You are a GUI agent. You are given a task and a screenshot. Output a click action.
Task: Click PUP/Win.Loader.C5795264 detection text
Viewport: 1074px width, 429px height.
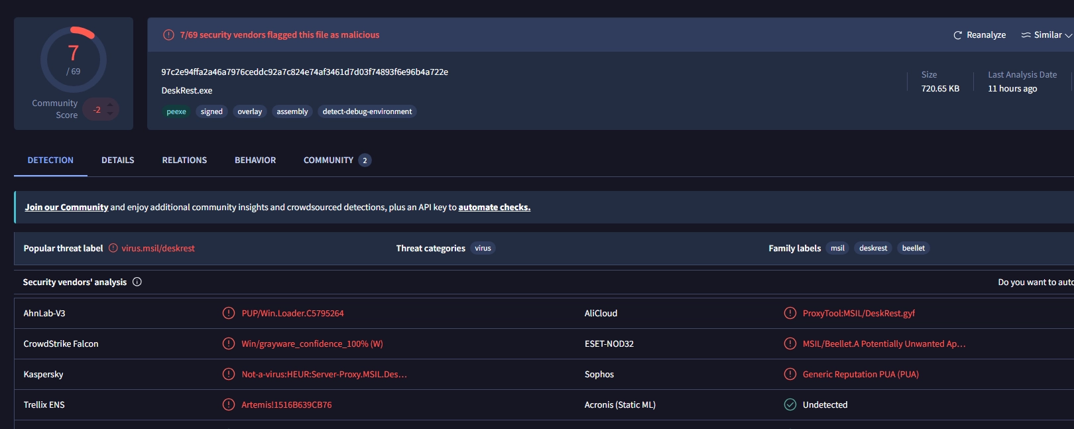pyautogui.click(x=292, y=313)
